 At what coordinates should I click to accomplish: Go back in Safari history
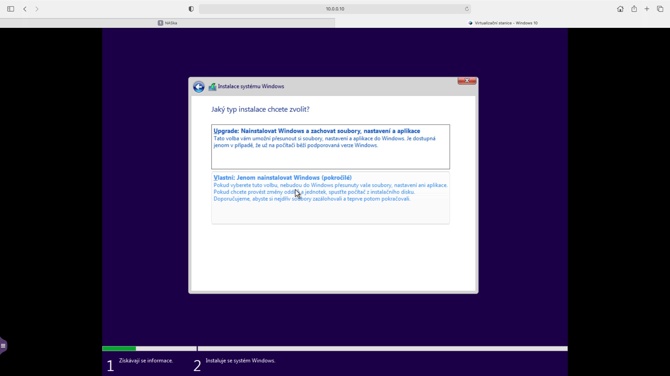point(25,9)
